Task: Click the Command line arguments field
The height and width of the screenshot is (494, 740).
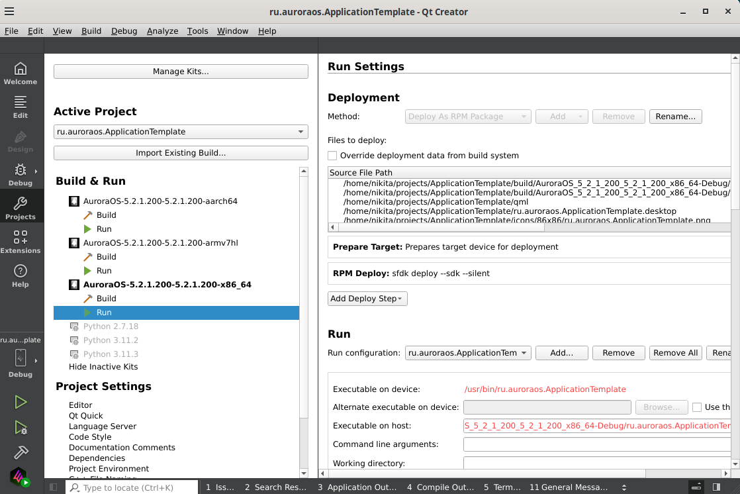Action: 597,444
